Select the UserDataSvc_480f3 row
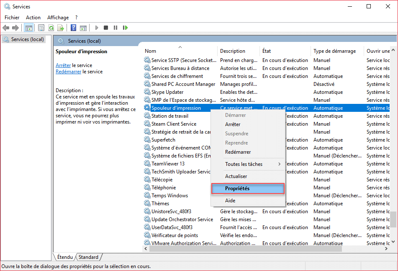The image size is (398, 271). [x=267, y=227]
